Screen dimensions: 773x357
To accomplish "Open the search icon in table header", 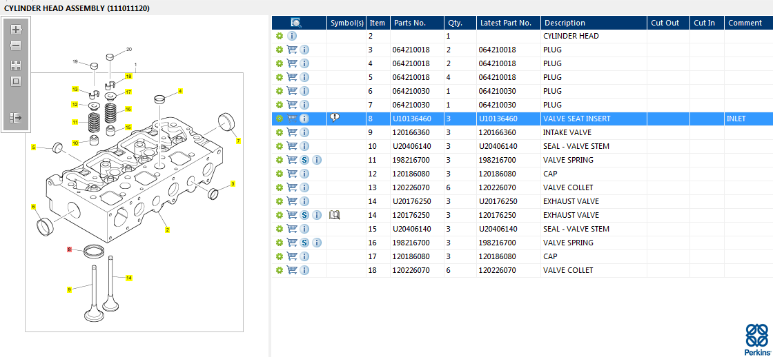I will point(296,23).
